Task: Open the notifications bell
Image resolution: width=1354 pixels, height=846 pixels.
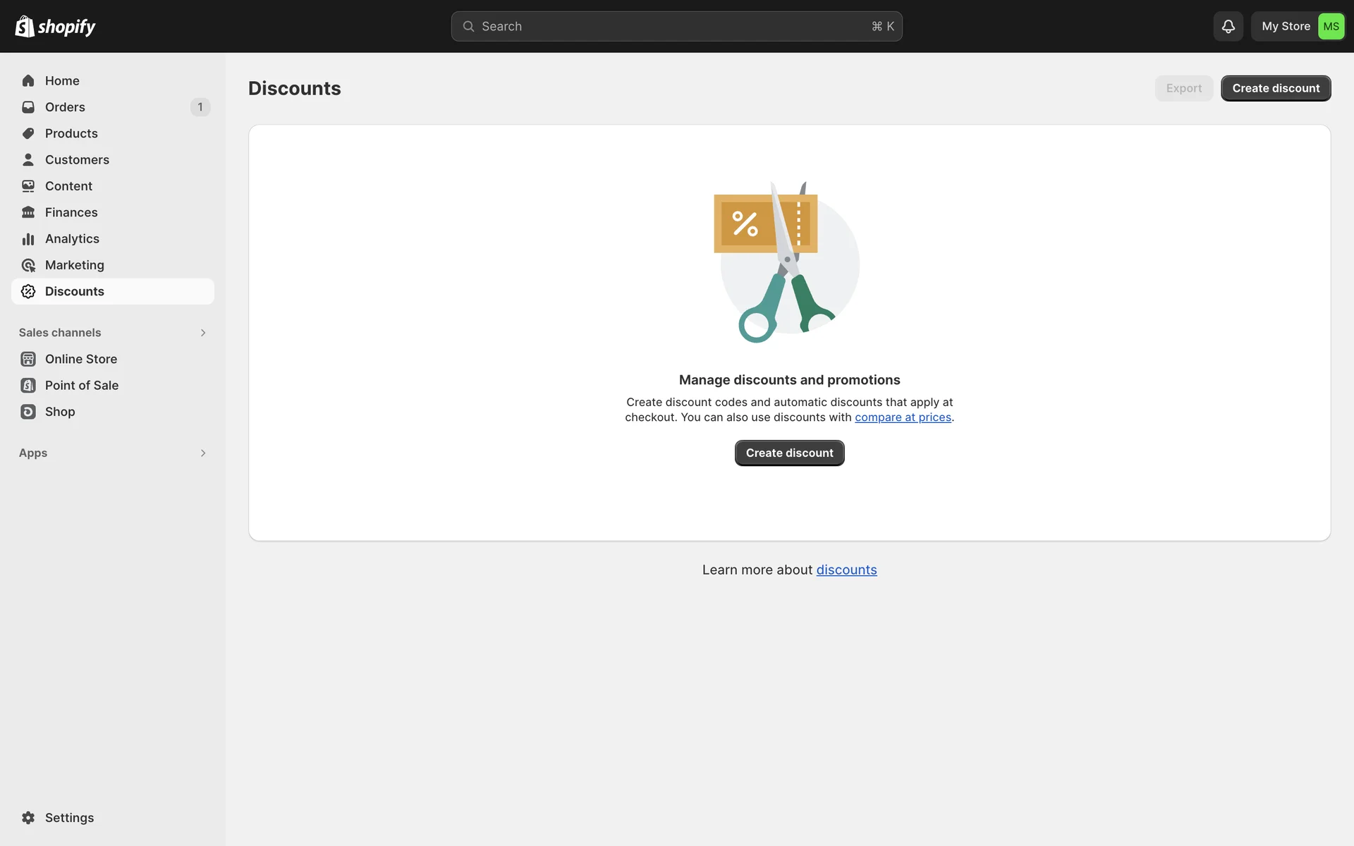Action: (x=1228, y=26)
